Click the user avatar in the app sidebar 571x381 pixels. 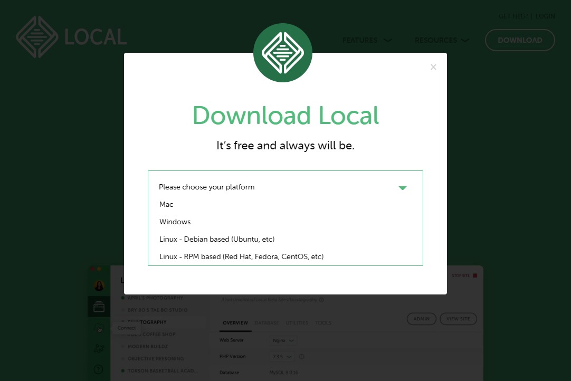tap(99, 286)
